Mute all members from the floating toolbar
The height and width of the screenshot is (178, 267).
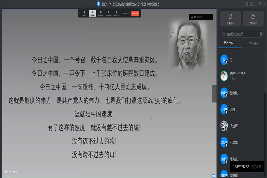coord(108,13)
